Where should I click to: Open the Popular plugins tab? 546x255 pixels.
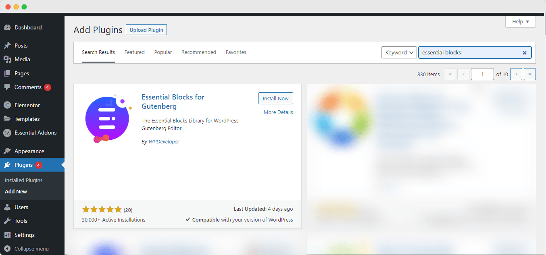[163, 52]
